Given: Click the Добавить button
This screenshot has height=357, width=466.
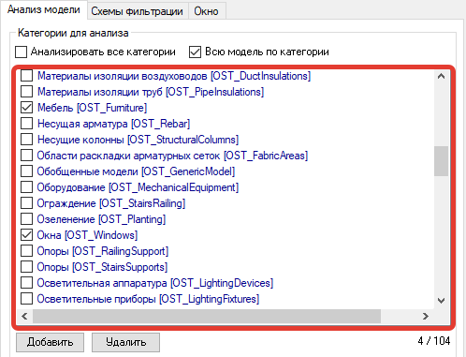Looking at the screenshot, I should 50,342.
